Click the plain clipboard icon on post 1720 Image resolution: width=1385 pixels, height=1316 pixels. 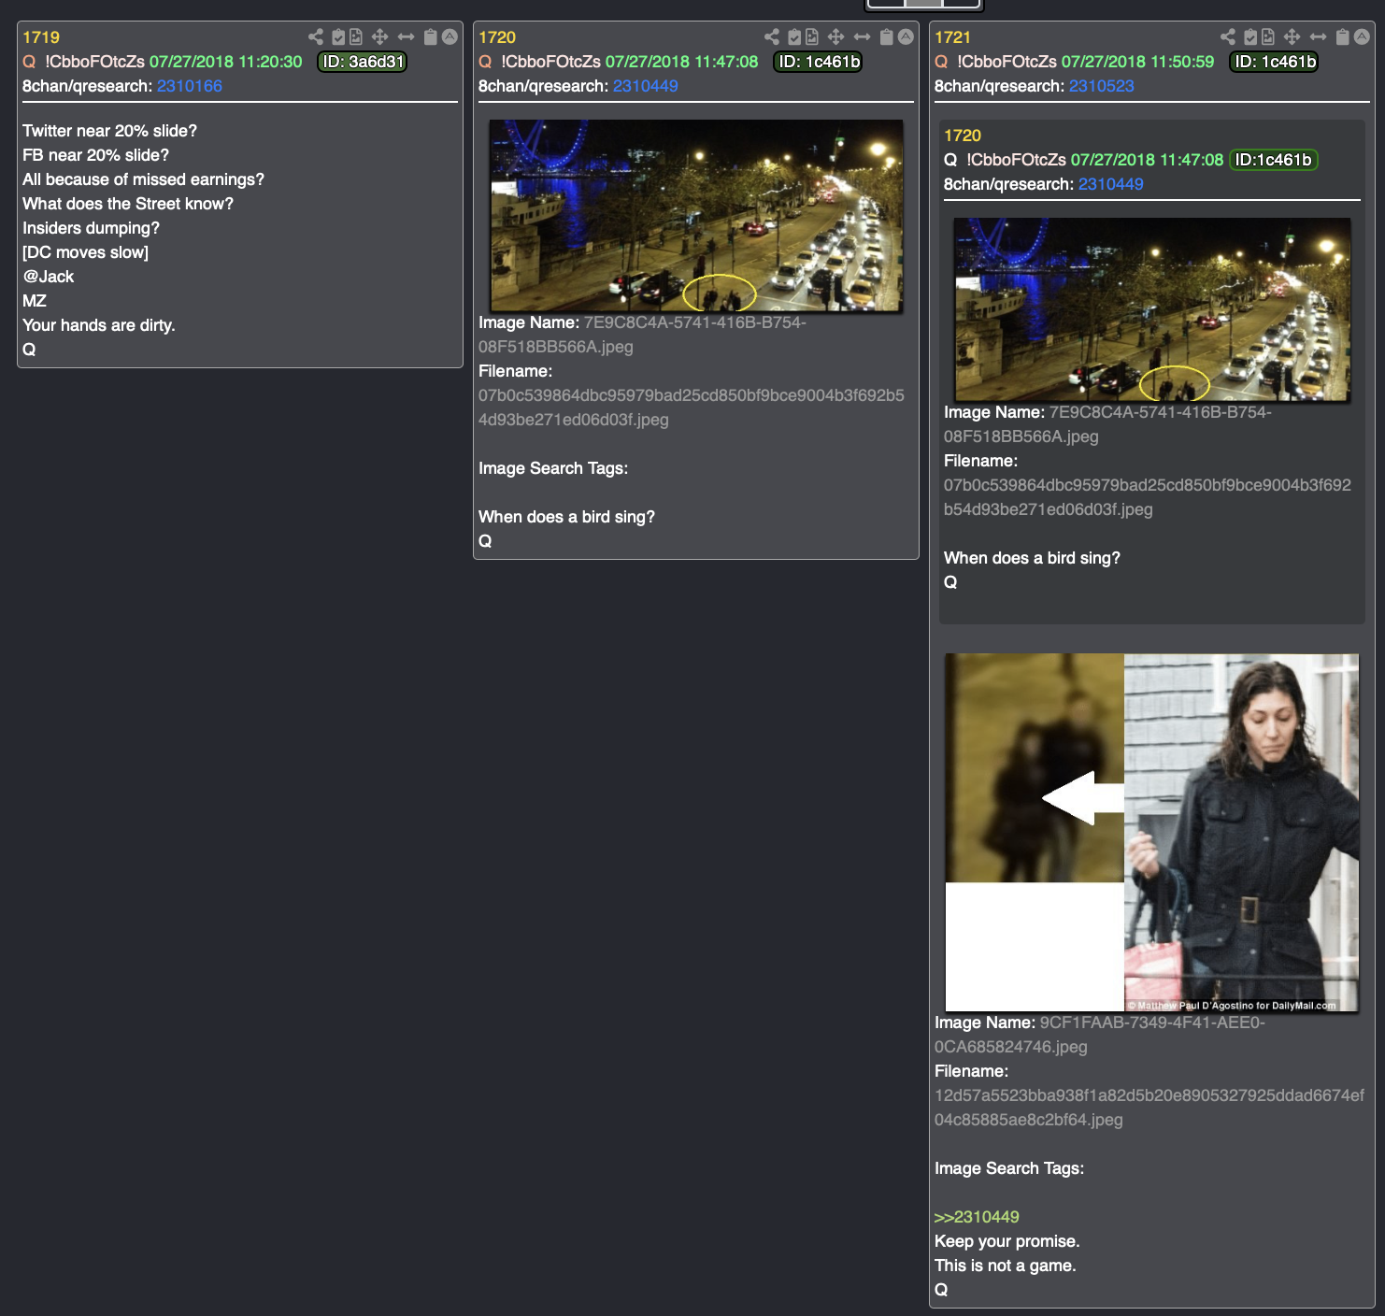click(887, 36)
